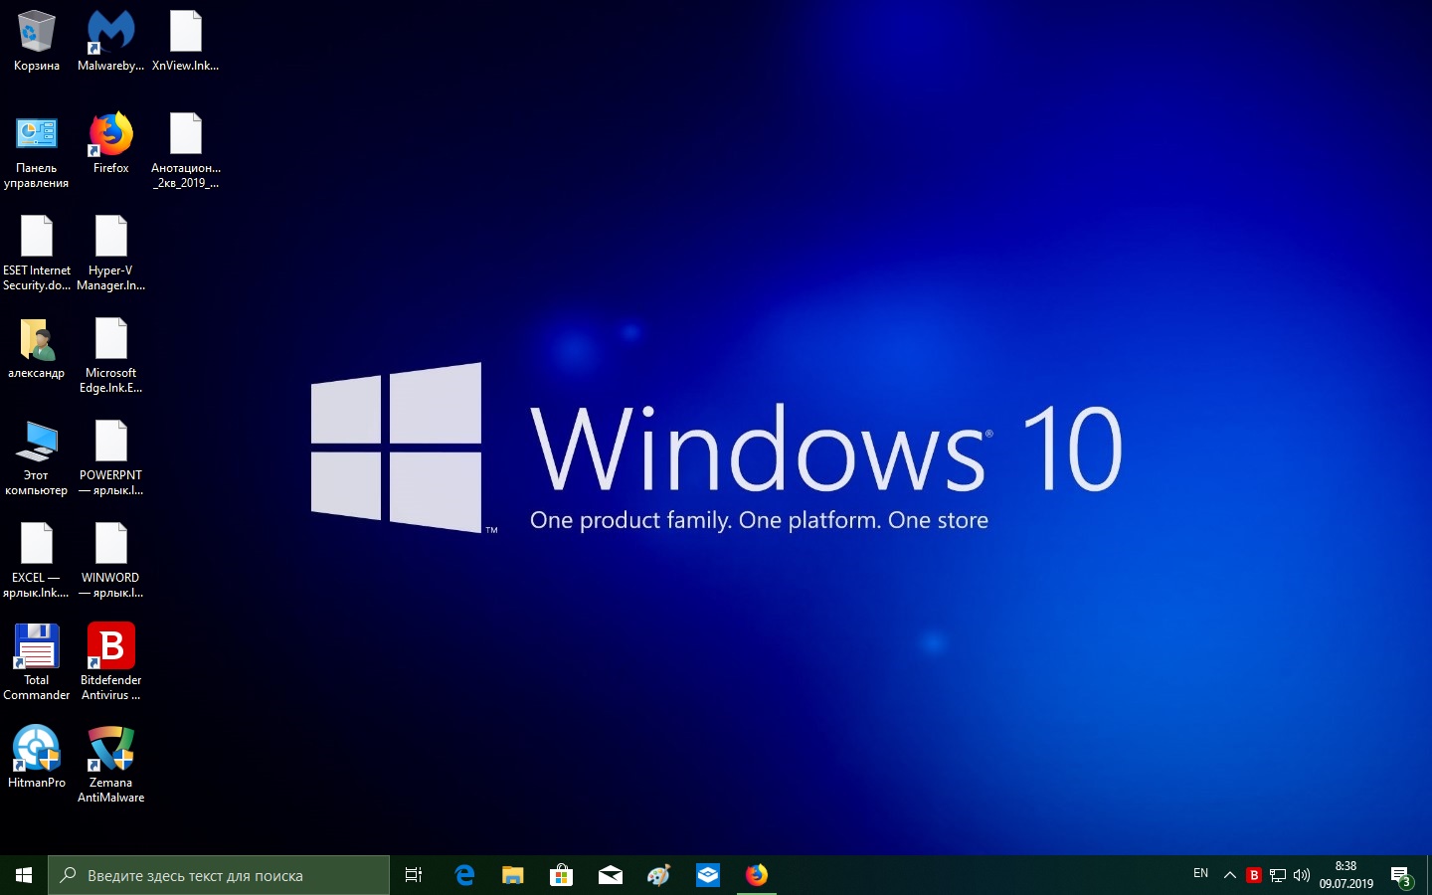Viewport: 1432px width, 895px height.
Task: Open the Malwarebytes desktop shortcut
Action: [x=110, y=33]
